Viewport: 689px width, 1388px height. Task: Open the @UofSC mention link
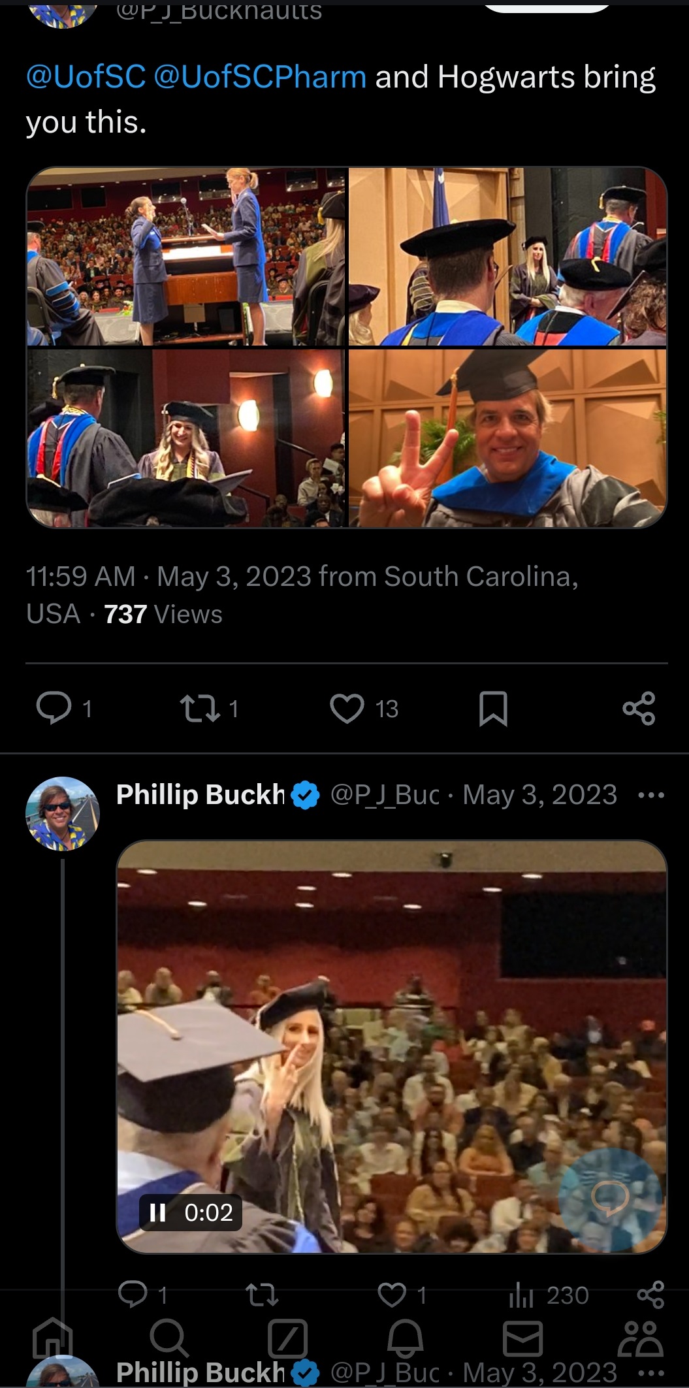click(86, 77)
